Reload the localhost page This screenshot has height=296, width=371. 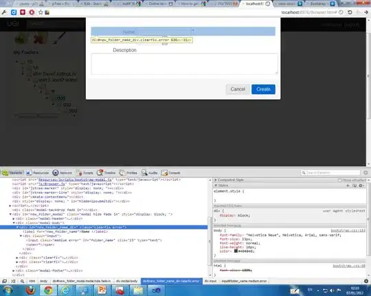(x=350, y=12)
